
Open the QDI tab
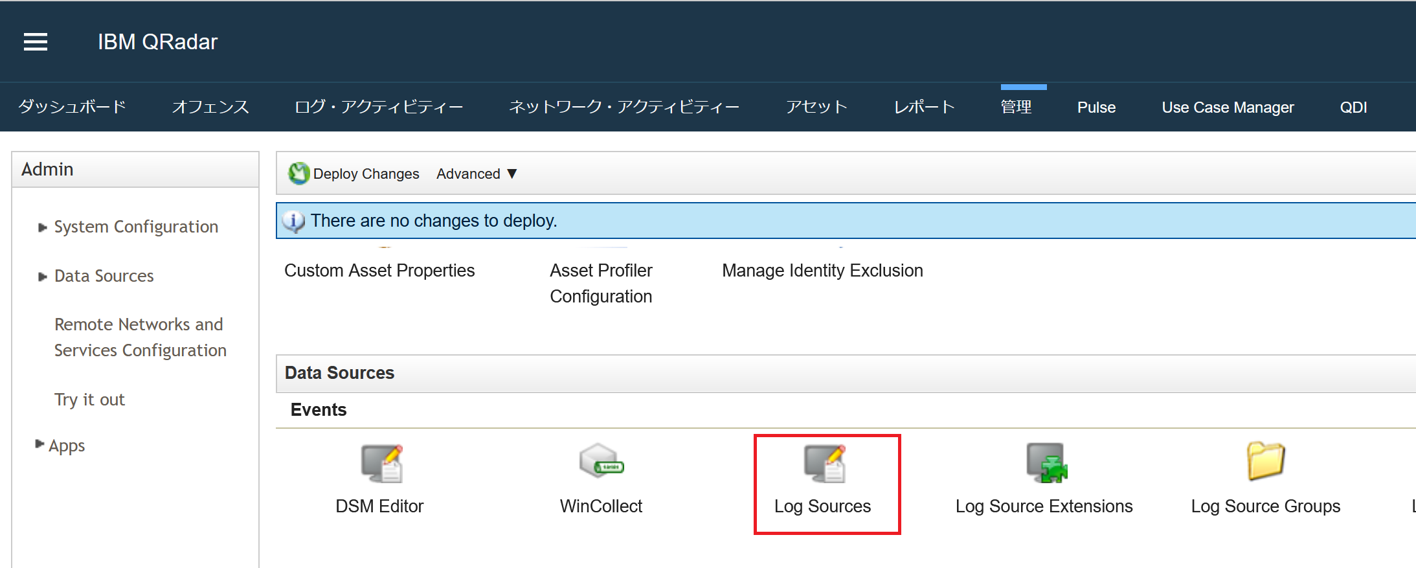[x=1353, y=108]
